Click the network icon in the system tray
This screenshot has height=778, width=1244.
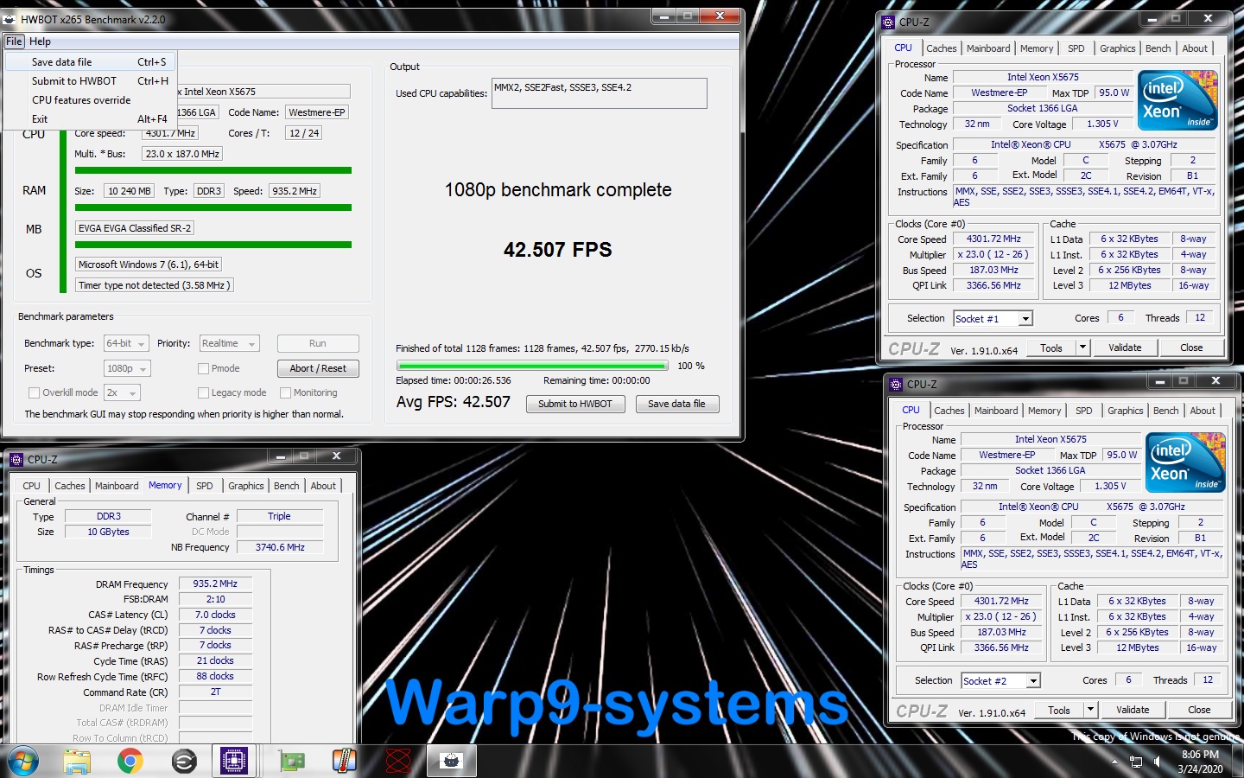[x=1136, y=762]
